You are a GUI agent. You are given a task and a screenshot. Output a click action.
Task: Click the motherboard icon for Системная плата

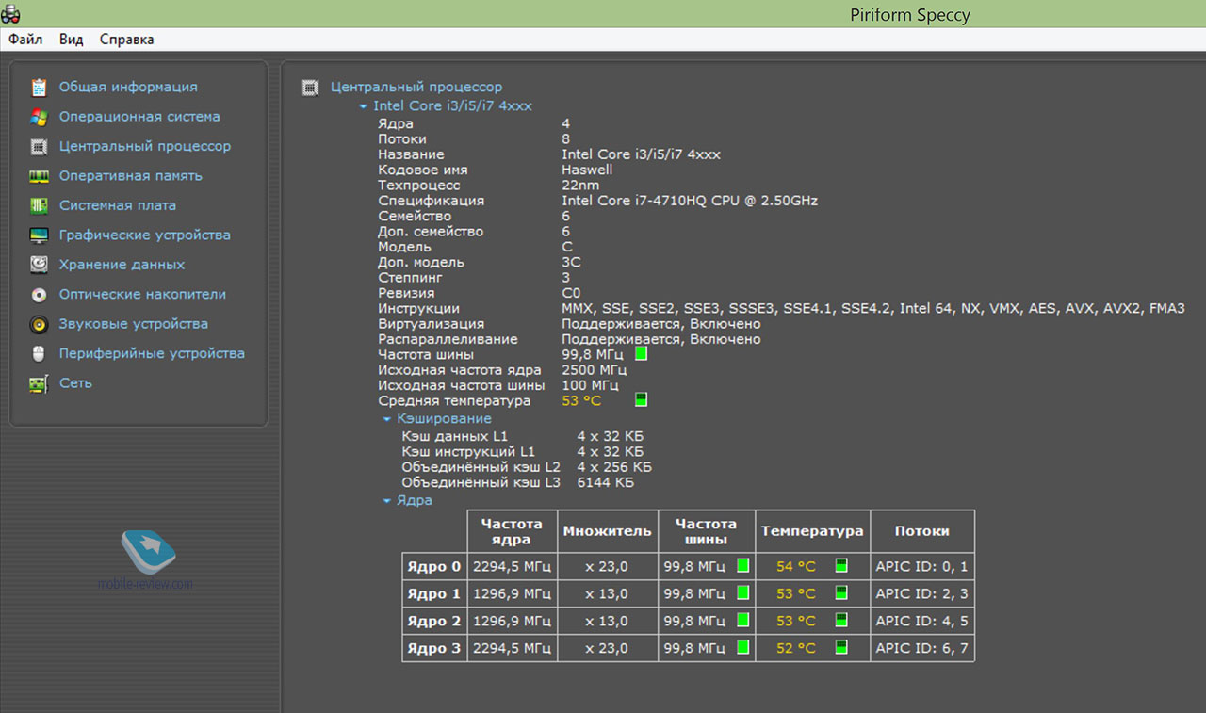39,205
